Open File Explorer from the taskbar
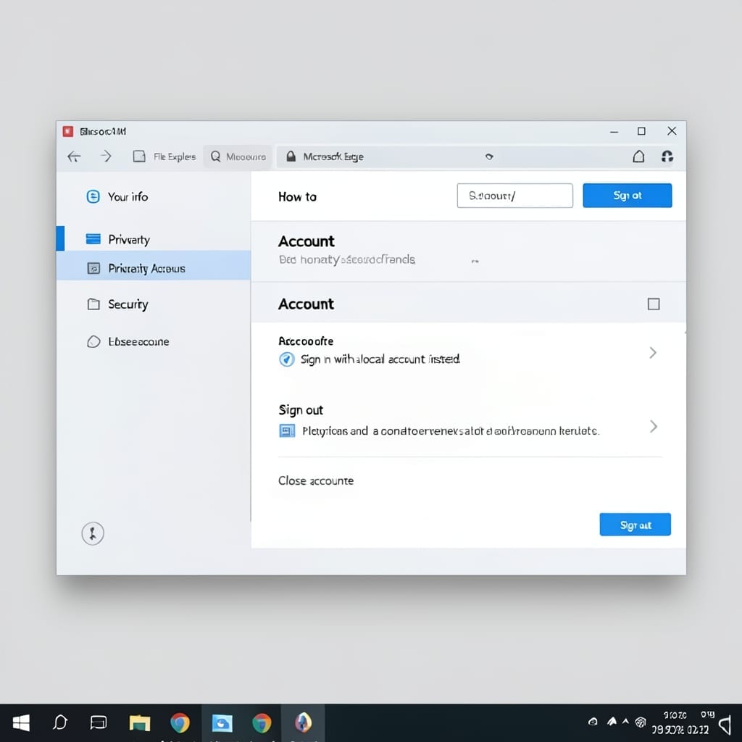This screenshot has height=742, width=742. pyautogui.click(x=140, y=722)
